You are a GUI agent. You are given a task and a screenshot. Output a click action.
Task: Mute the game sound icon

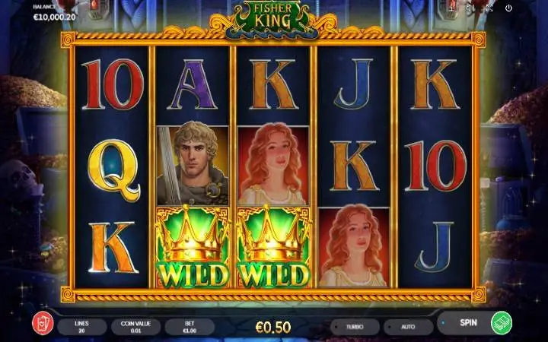[x=470, y=8]
